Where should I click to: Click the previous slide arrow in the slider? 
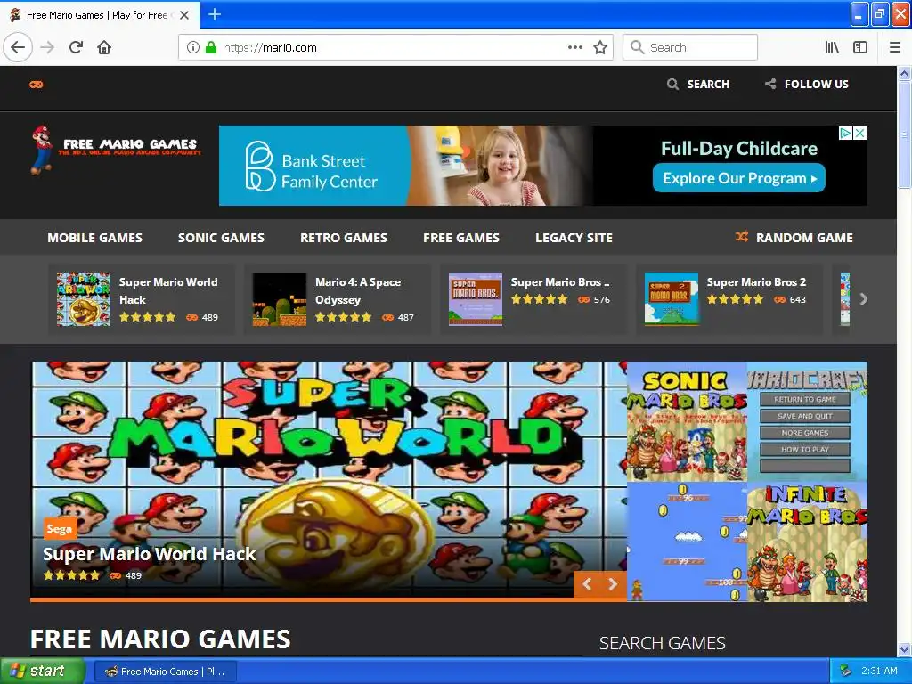click(587, 584)
